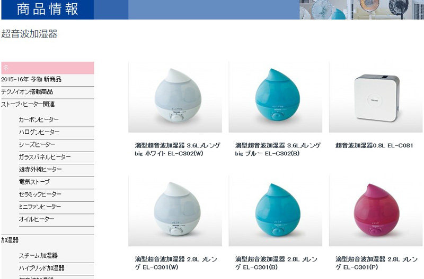Open the 滴型超音波加湿器 2.8L EL-C301(P) link

click(x=376, y=263)
